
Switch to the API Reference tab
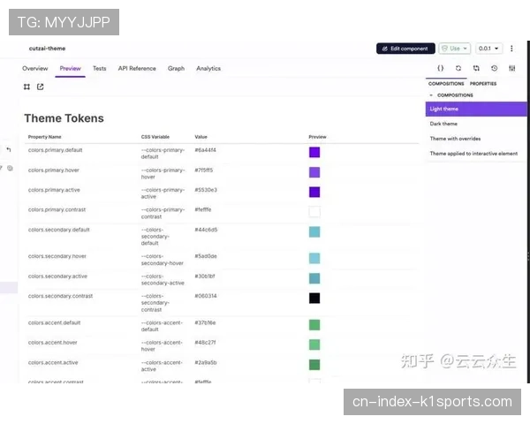point(137,68)
